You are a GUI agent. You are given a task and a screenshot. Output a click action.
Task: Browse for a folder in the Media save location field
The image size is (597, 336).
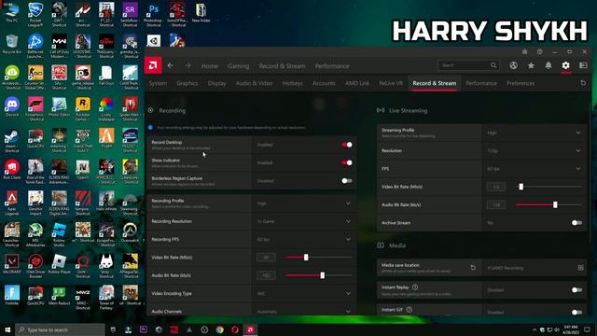580,268
